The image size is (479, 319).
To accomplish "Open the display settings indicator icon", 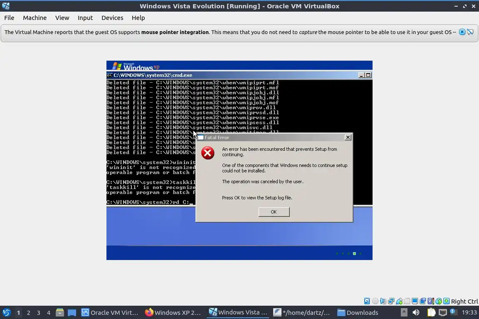I will pyautogui.click(x=415, y=301).
